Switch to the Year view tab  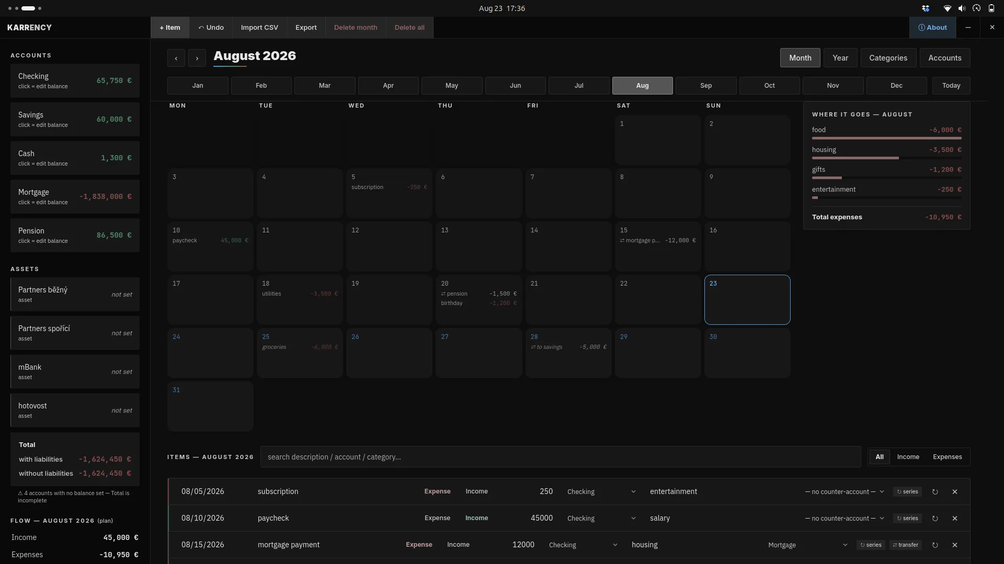point(840,58)
